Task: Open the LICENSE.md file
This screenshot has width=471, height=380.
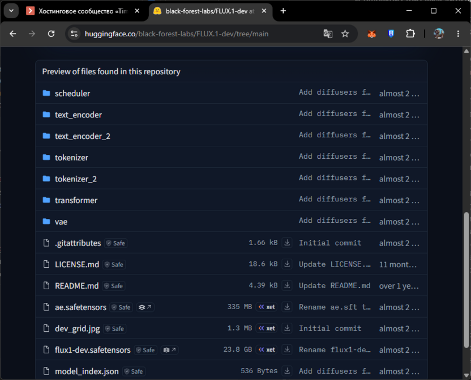Action: [x=77, y=264]
